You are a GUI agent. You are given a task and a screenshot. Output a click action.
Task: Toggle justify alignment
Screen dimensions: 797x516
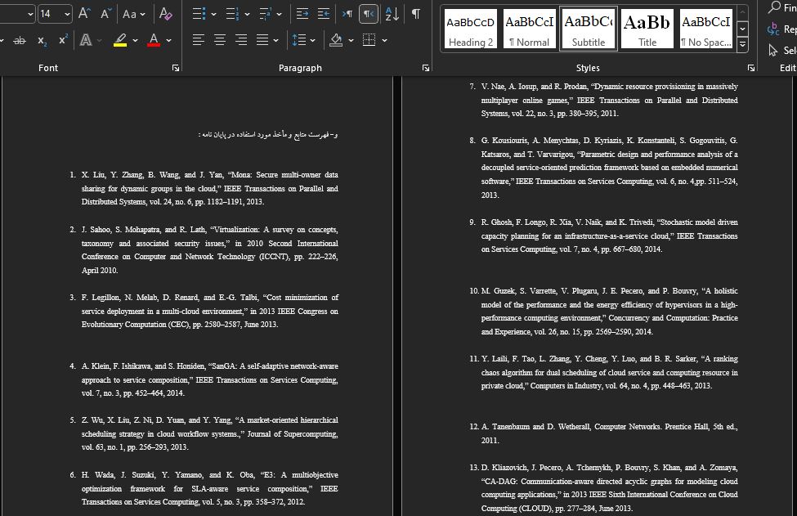262,39
